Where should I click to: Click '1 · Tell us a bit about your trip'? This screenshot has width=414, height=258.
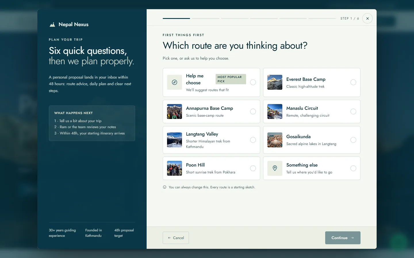coord(78,121)
